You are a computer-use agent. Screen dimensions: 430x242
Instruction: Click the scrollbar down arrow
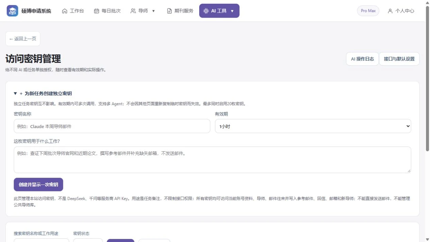[427, 239]
